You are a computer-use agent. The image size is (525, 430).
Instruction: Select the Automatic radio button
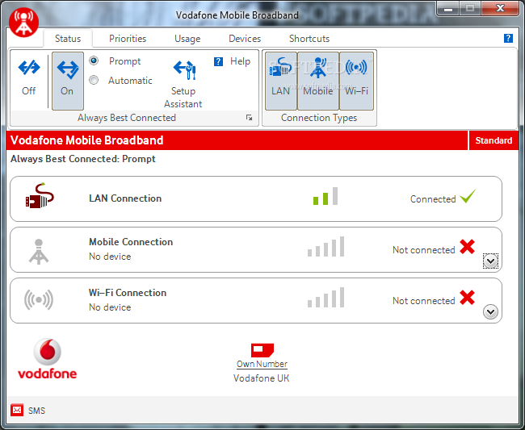click(94, 80)
